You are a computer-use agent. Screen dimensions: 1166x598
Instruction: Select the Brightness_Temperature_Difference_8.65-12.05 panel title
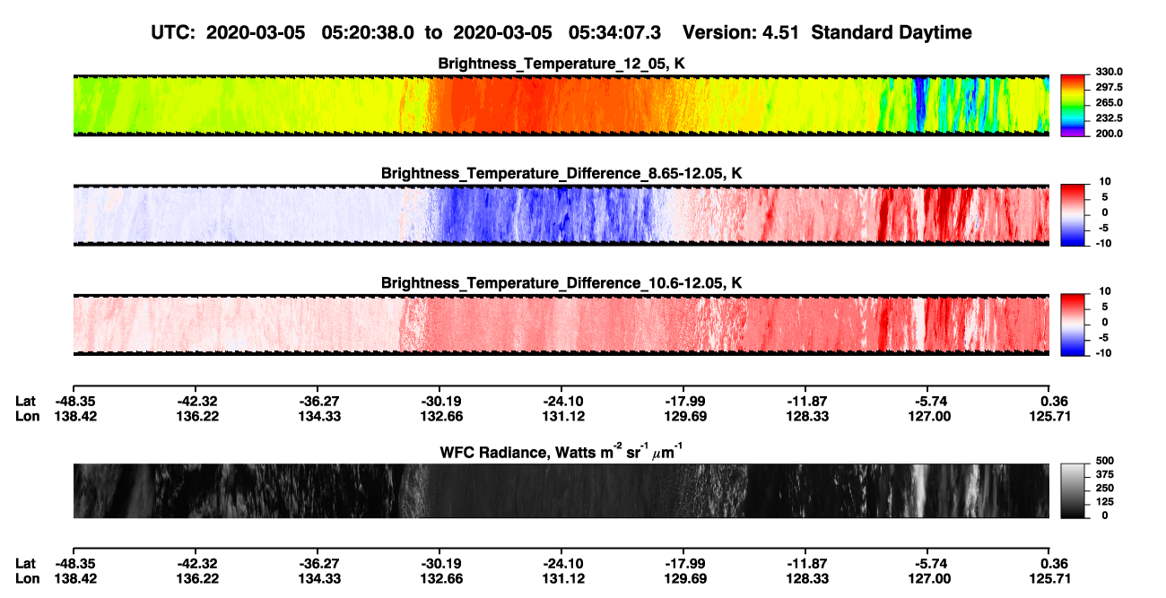tap(562, 173)
